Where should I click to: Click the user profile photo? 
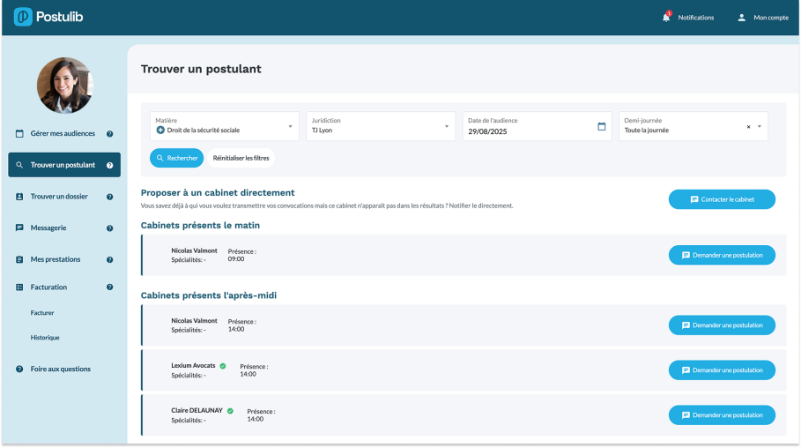pos(64,86)
